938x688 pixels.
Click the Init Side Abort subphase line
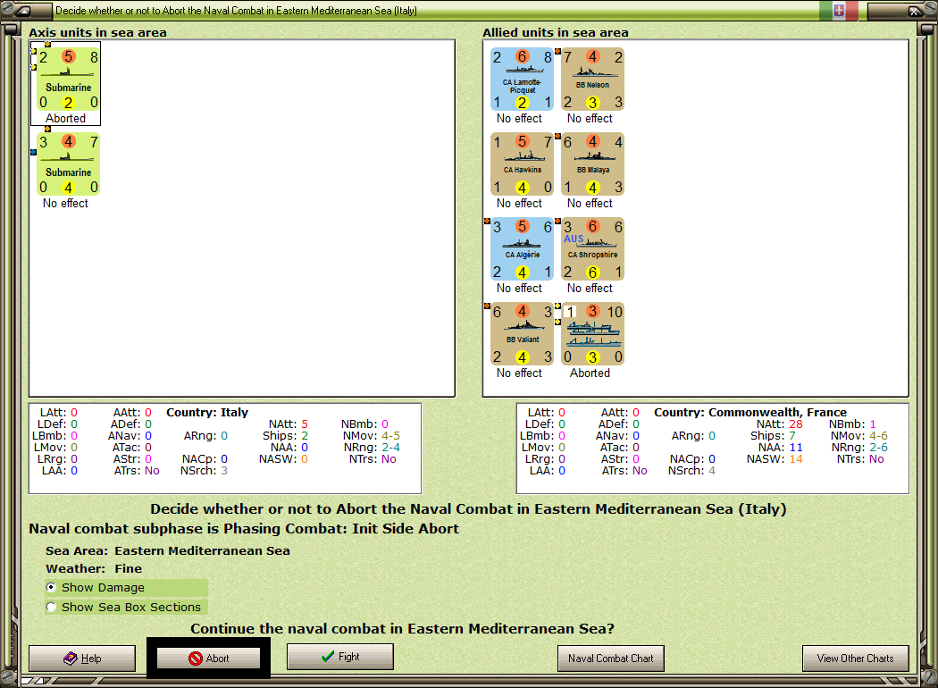pyautogui.click(x=244, y=529)
